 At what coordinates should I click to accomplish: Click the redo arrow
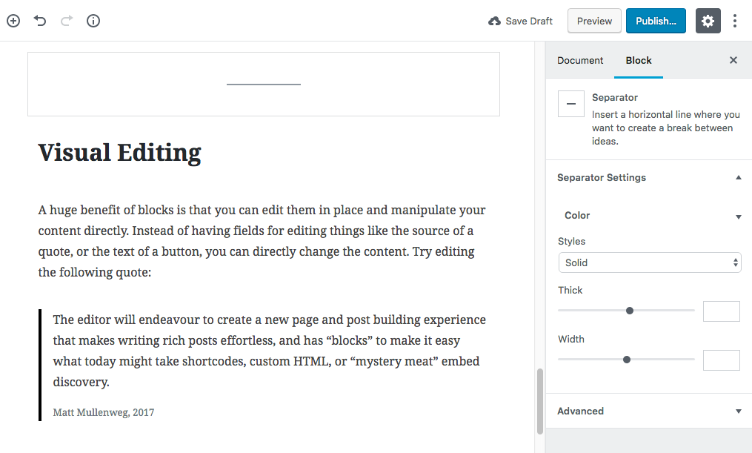(66, 21)
